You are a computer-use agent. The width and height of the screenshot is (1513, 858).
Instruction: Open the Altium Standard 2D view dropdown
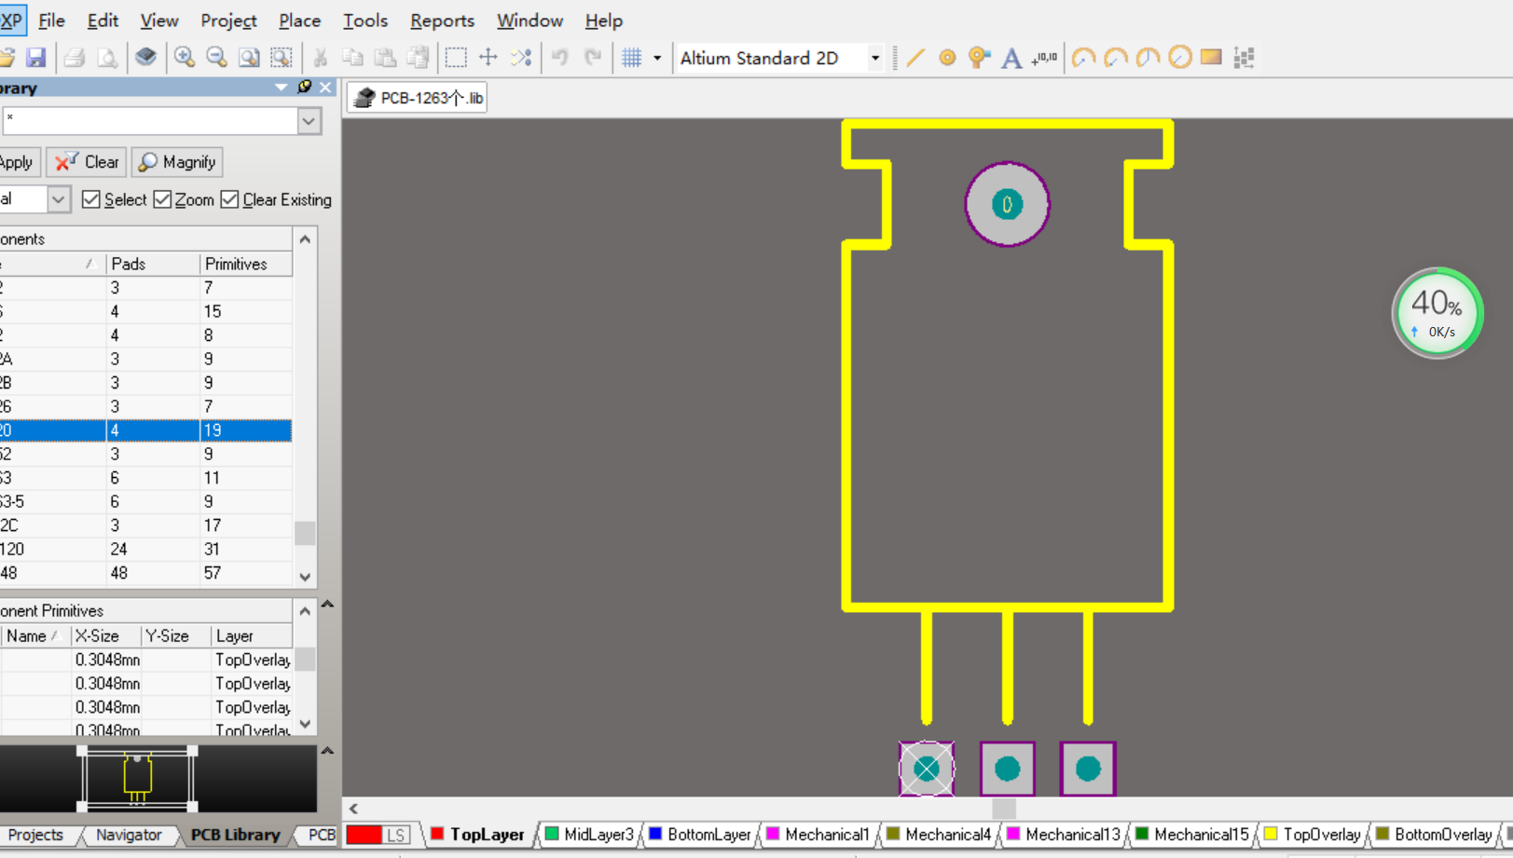[875, 58]
